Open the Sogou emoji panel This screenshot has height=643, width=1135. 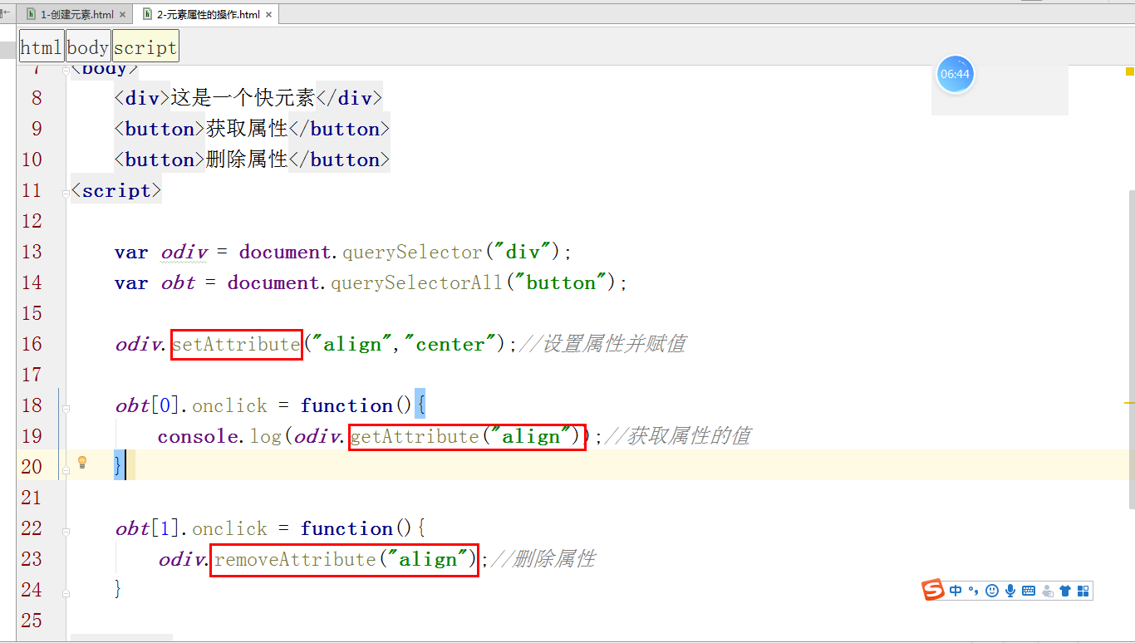(991, 590)
